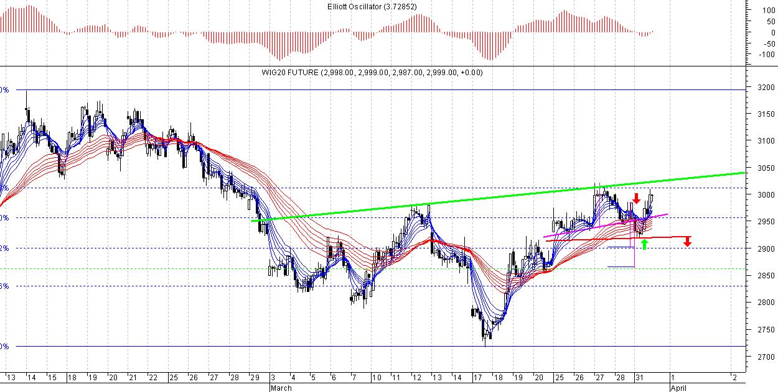Click date label 7 on time axis

tap(354, 377)
